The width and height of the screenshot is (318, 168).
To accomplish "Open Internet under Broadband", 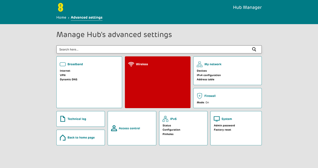I will coord(65,71).
